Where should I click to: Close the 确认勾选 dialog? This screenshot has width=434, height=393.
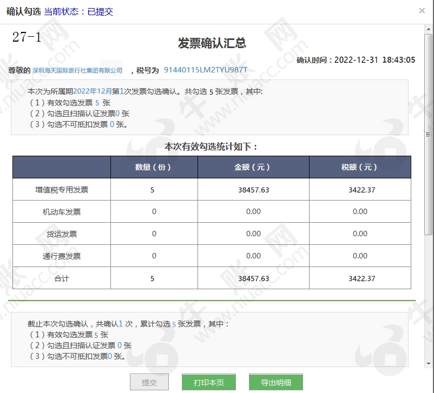pyautogui.click(x=422, y=10)
